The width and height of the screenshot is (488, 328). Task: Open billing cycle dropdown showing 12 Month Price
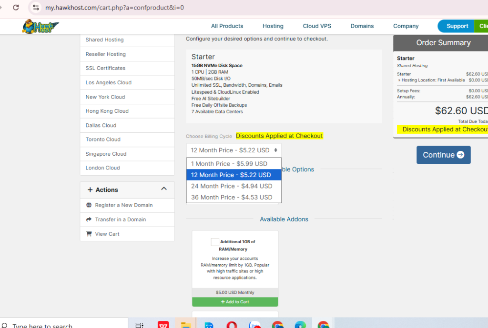(x=234, y=150)
